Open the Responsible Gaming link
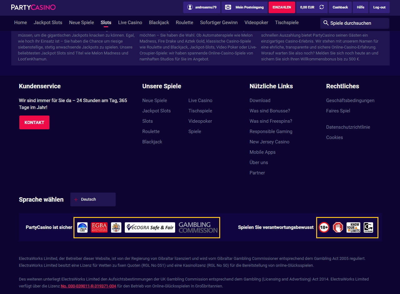The image size is (400, 294). click(x=271, y=132)
